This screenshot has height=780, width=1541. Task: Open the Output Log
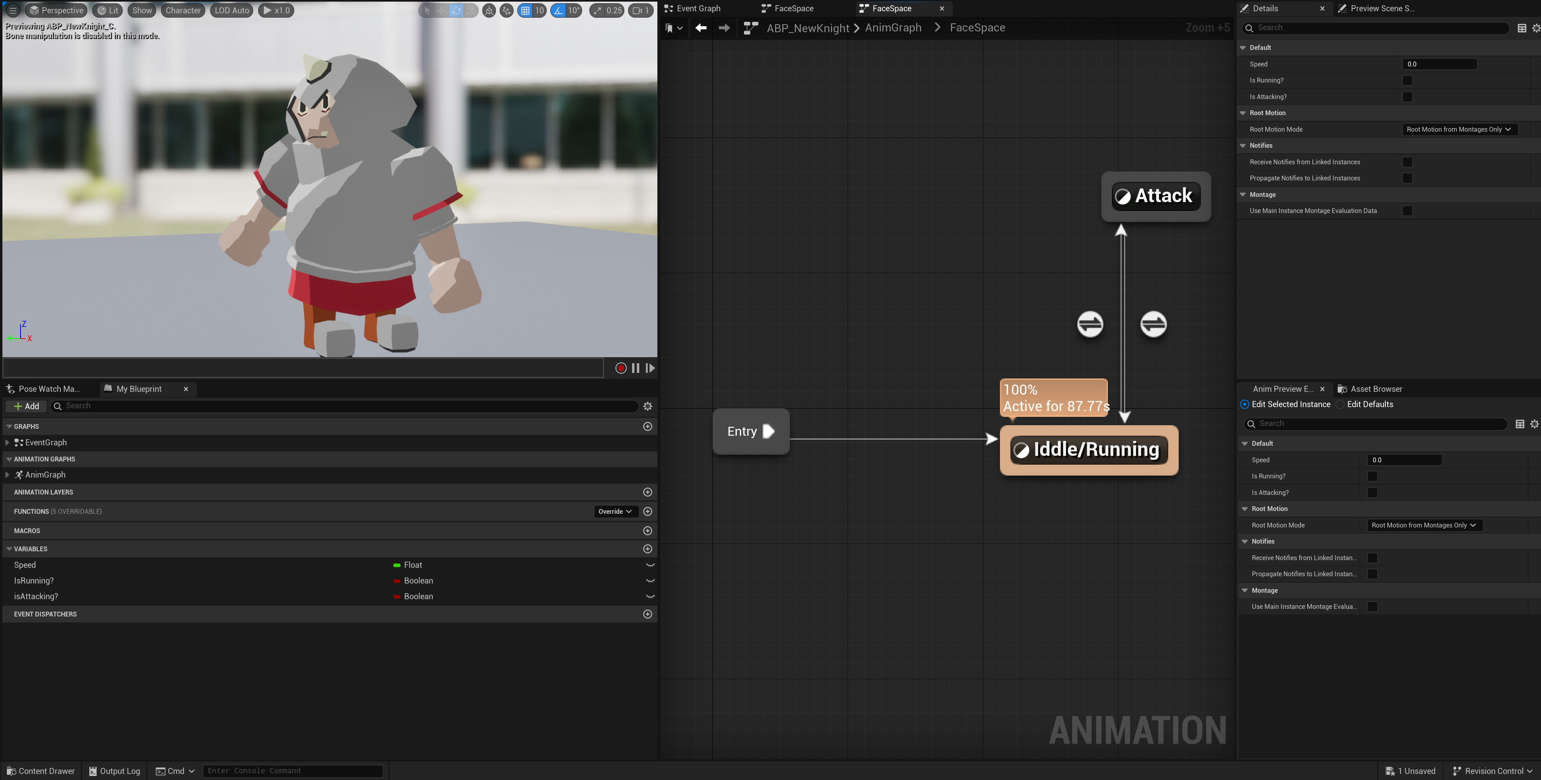(114, 771)
